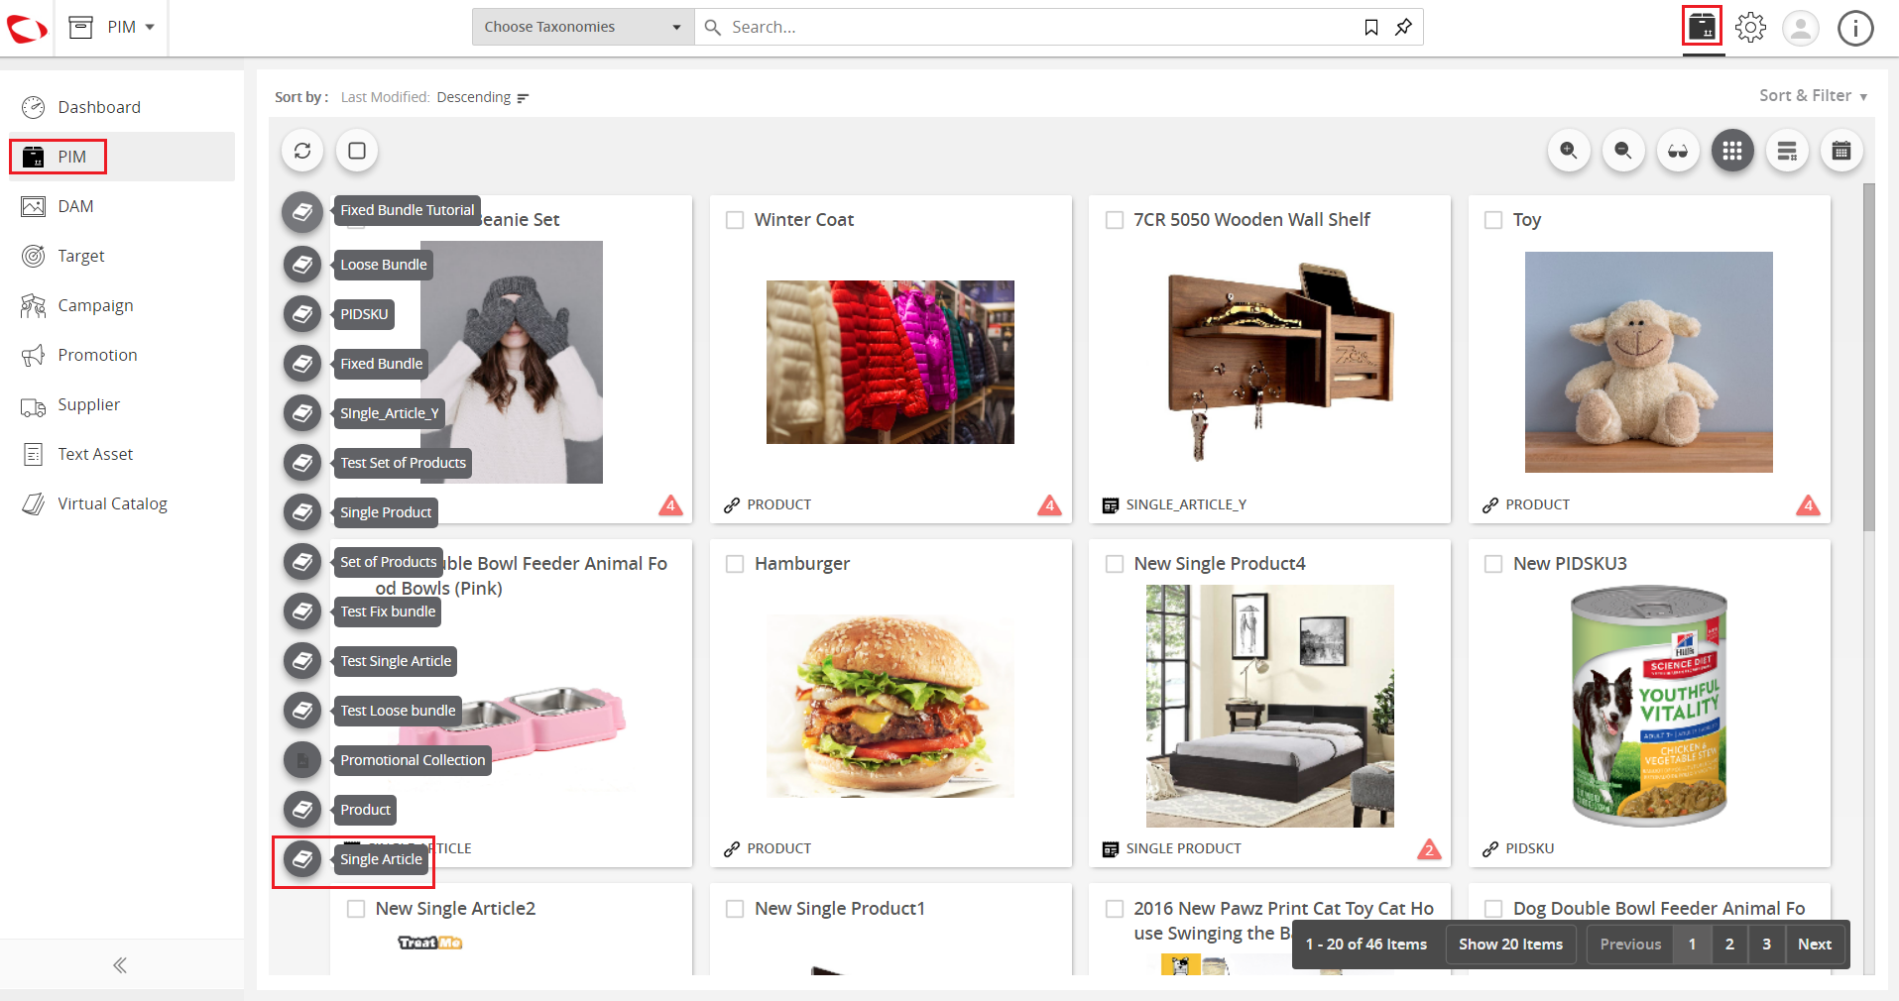Create a Fixed Bundle Tutorial item
Image resolution: width=1899 pixels, height=1001 pixels.
302,210
